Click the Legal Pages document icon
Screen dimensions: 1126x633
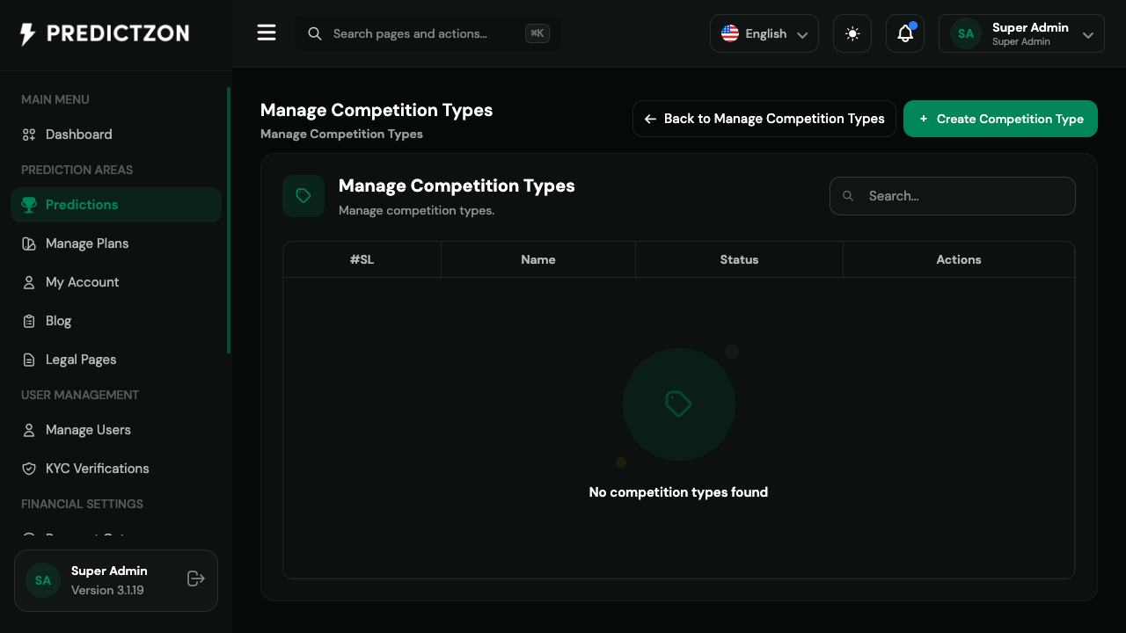pos(29,360)
